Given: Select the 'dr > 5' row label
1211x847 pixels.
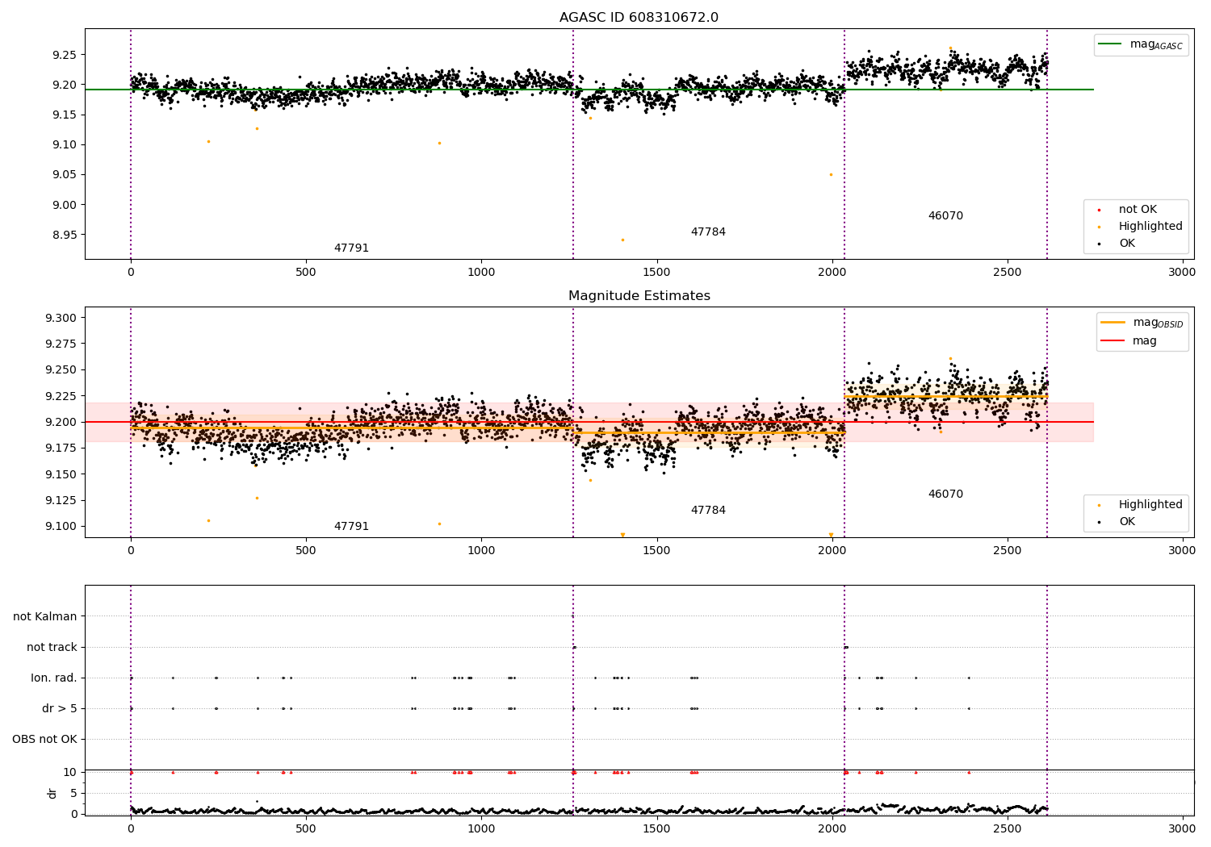Looking at the screenshot, I should tap(60, 708).
